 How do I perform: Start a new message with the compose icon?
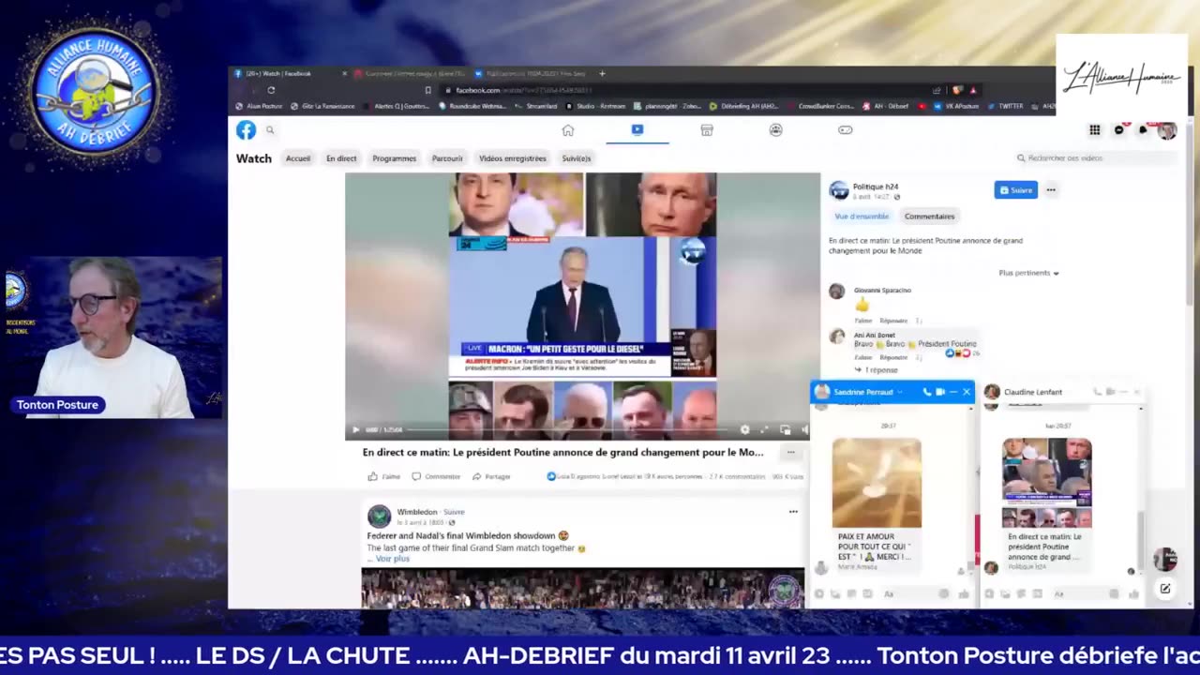(1165, 589)
